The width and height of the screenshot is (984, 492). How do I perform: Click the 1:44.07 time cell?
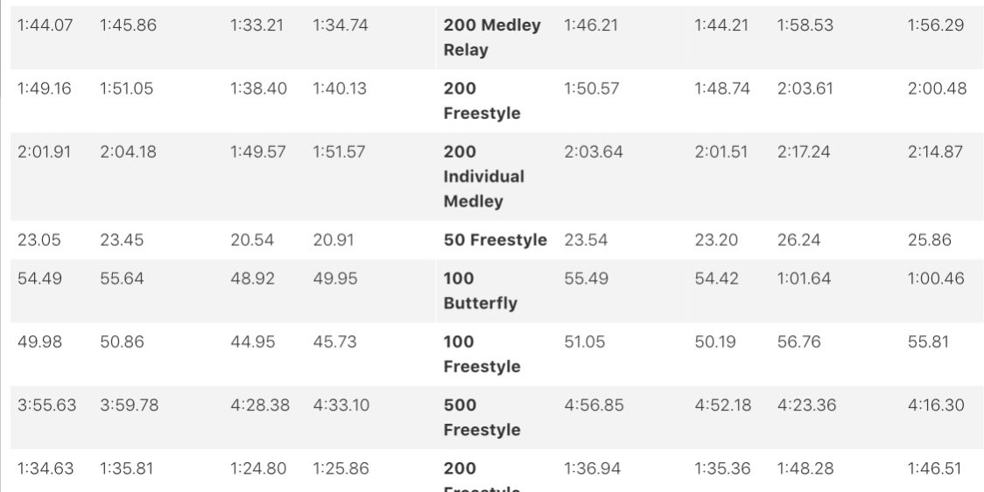(x=46, y=25)
